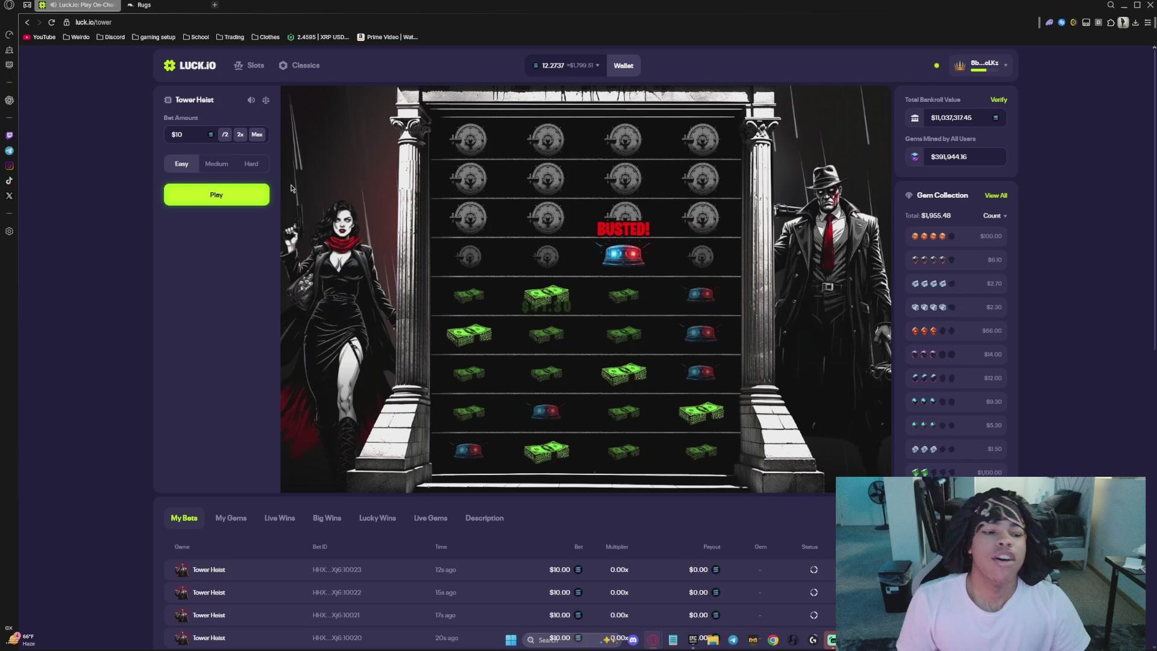Set the bet to Max
Image resolution: width=1157 pixels, height=651 pixels.
[x=257, y=134]
